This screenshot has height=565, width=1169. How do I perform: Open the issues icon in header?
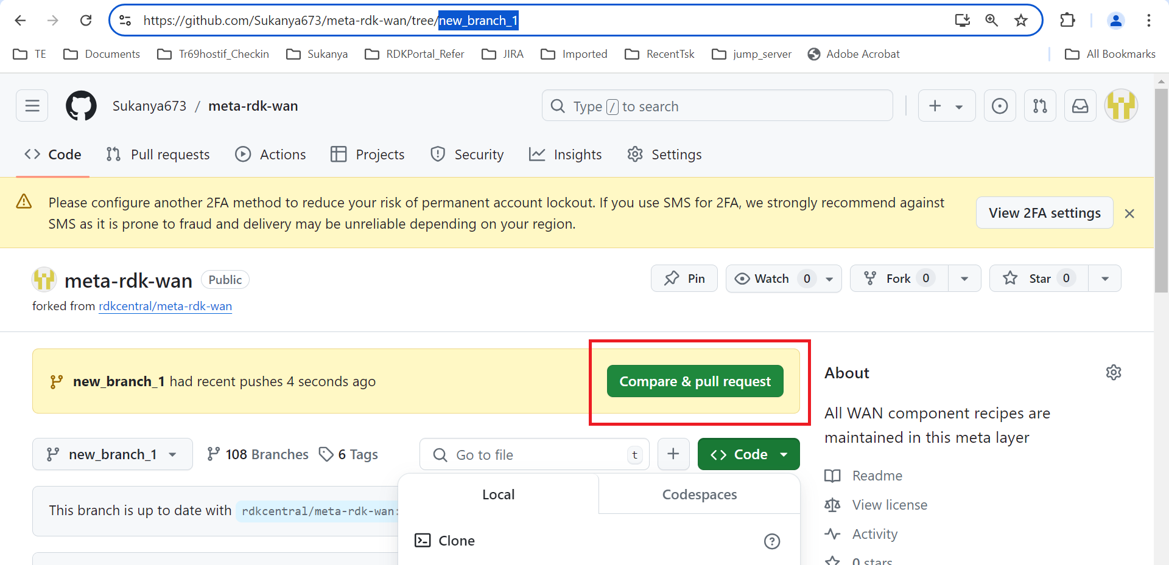[x=1000, y=106]
